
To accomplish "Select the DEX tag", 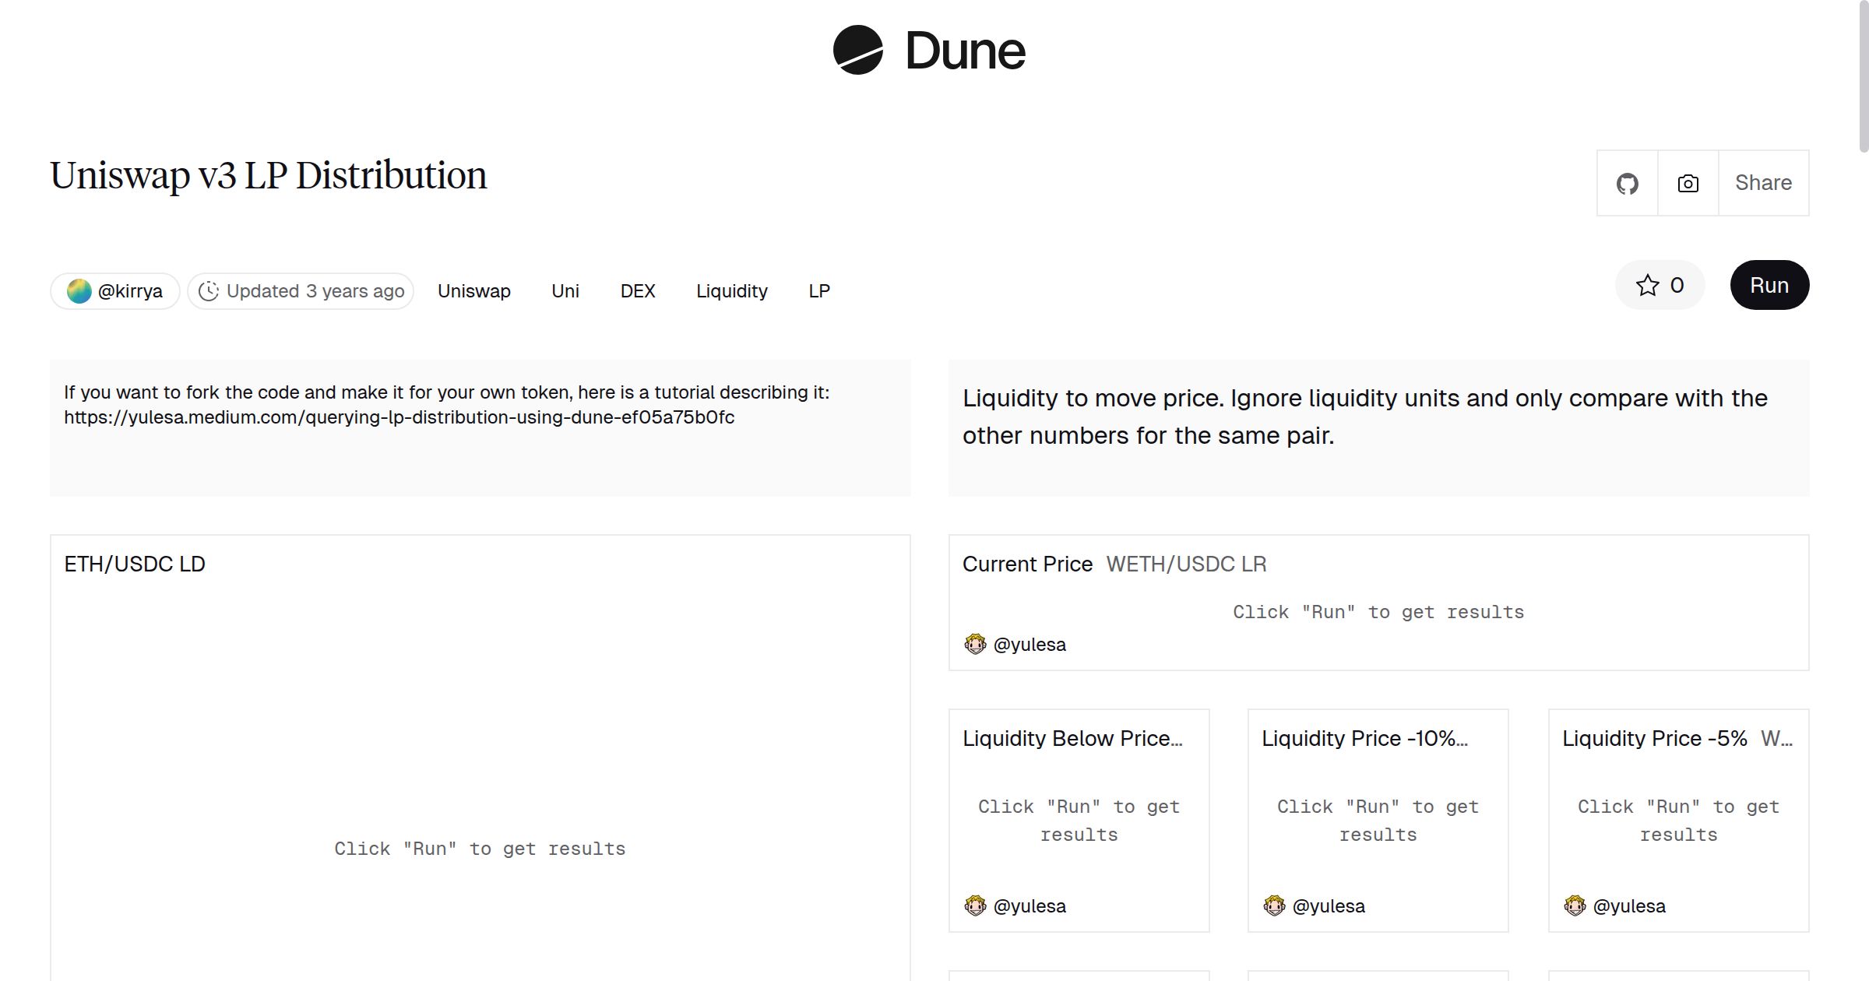I will coord(638,290).
